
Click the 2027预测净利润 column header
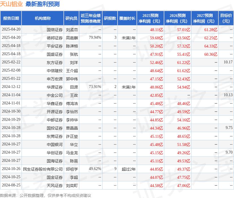(x=205, y=18)
